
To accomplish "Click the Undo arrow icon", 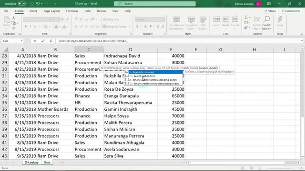I will tap(38, 3).
